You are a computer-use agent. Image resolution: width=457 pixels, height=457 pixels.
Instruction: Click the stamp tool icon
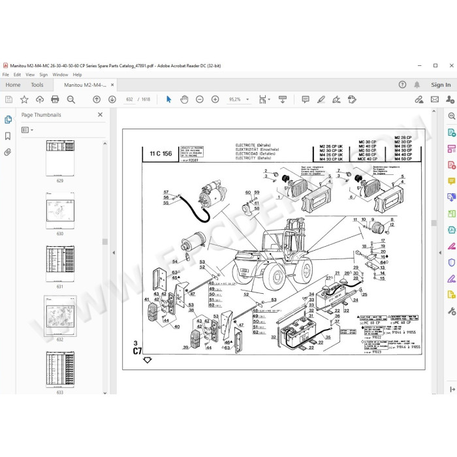point(352,100)
